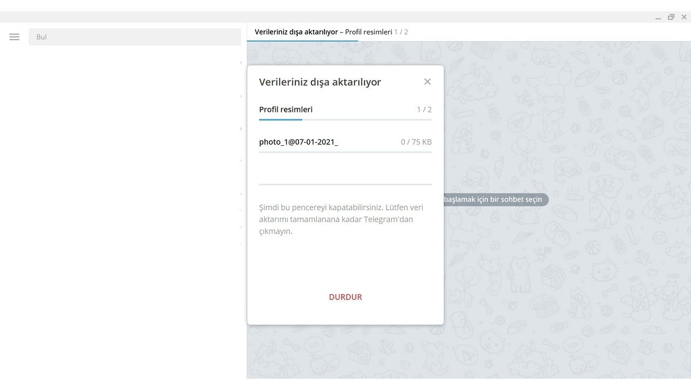This screenshot has width=691, height=389.
Task: Close the Telegram window
Action: 684,17
